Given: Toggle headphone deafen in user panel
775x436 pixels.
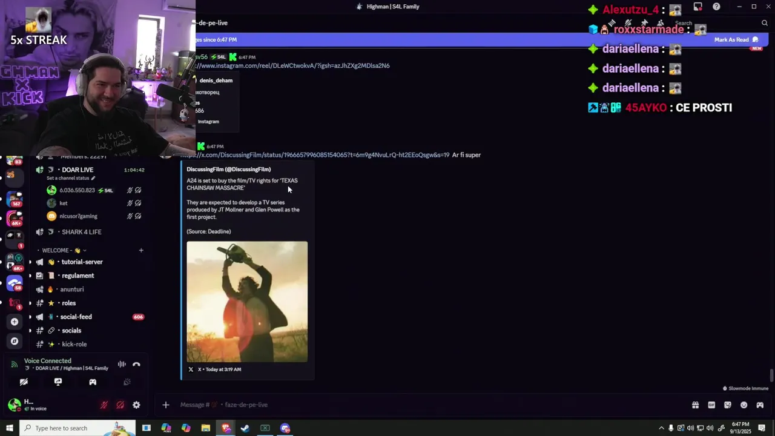Looking at the screenshot, I should [120, 405].
